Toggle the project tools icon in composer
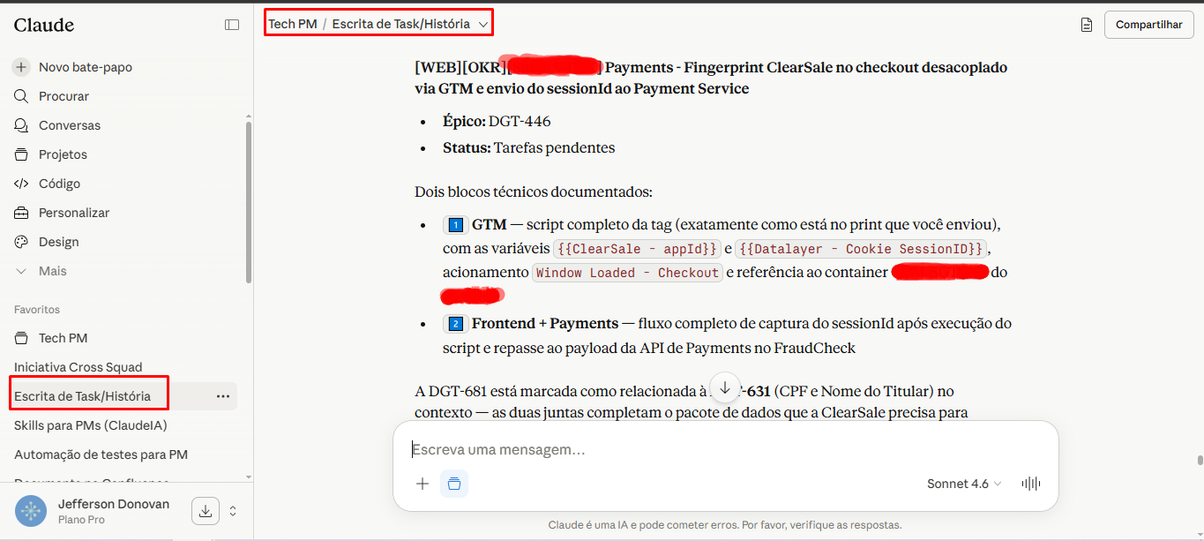The image size is (1204, 541). click(x=454, y=484)
